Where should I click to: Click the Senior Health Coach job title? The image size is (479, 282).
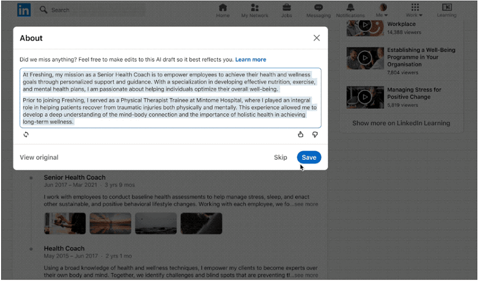(x=74, y=178)
